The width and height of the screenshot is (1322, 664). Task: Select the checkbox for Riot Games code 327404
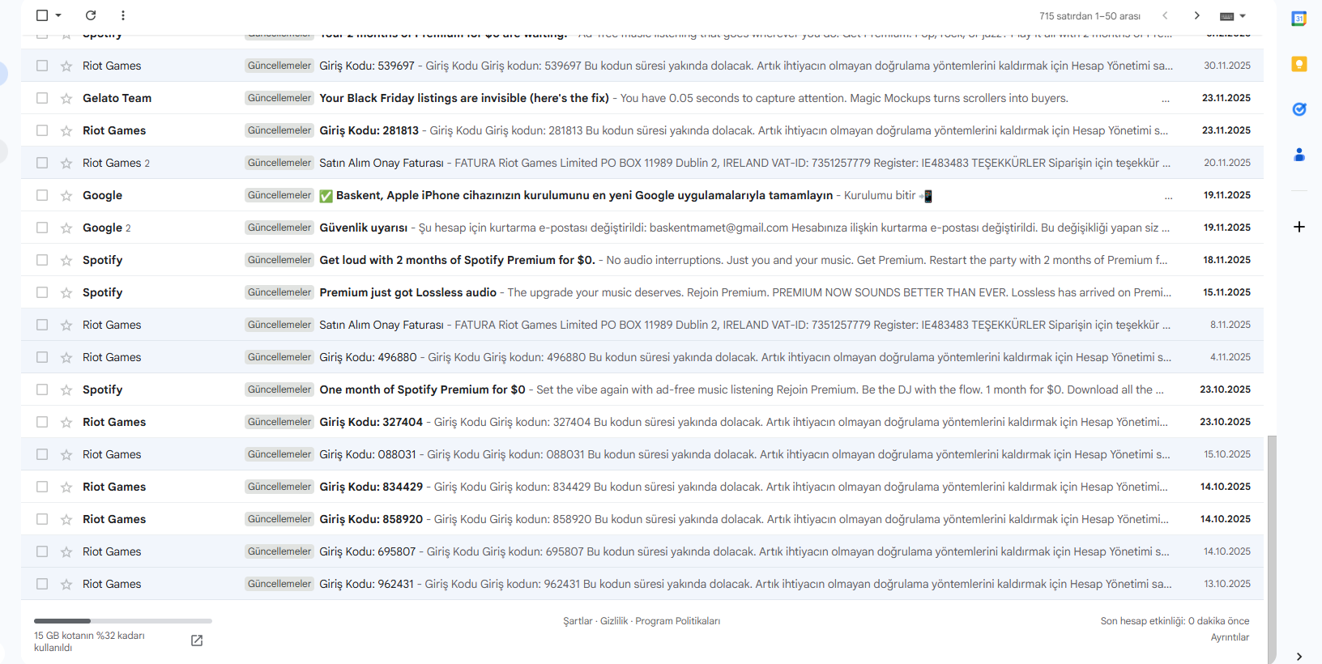pos(42,422)
